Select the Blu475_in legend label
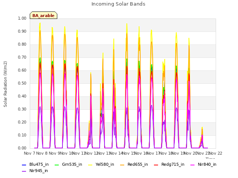 pyautogui.click(x=39, y=164)
